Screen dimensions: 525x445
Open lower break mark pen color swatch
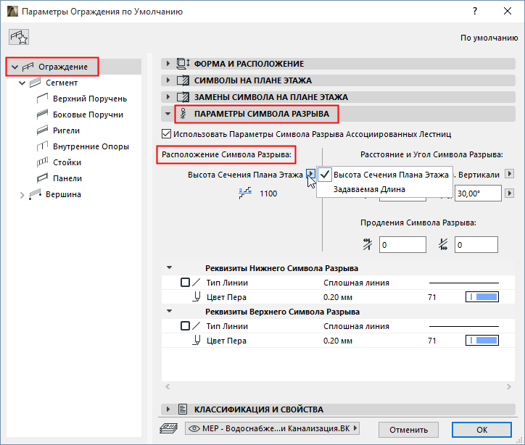[x=481, y=296]
